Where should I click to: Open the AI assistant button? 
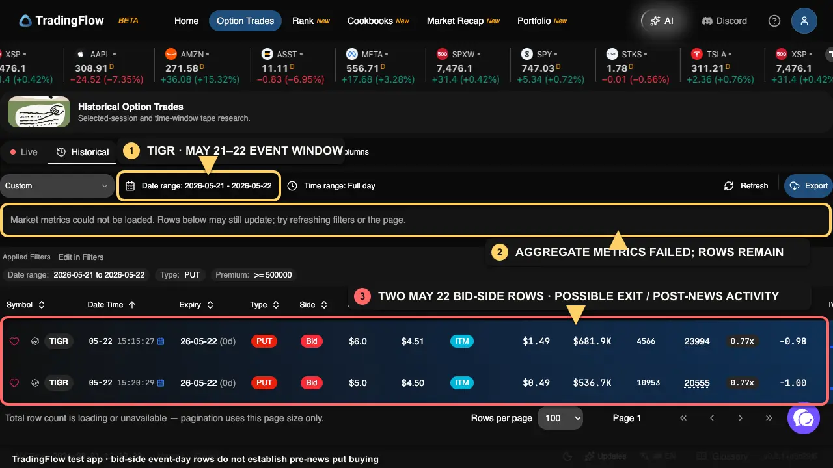coord(661,21)
